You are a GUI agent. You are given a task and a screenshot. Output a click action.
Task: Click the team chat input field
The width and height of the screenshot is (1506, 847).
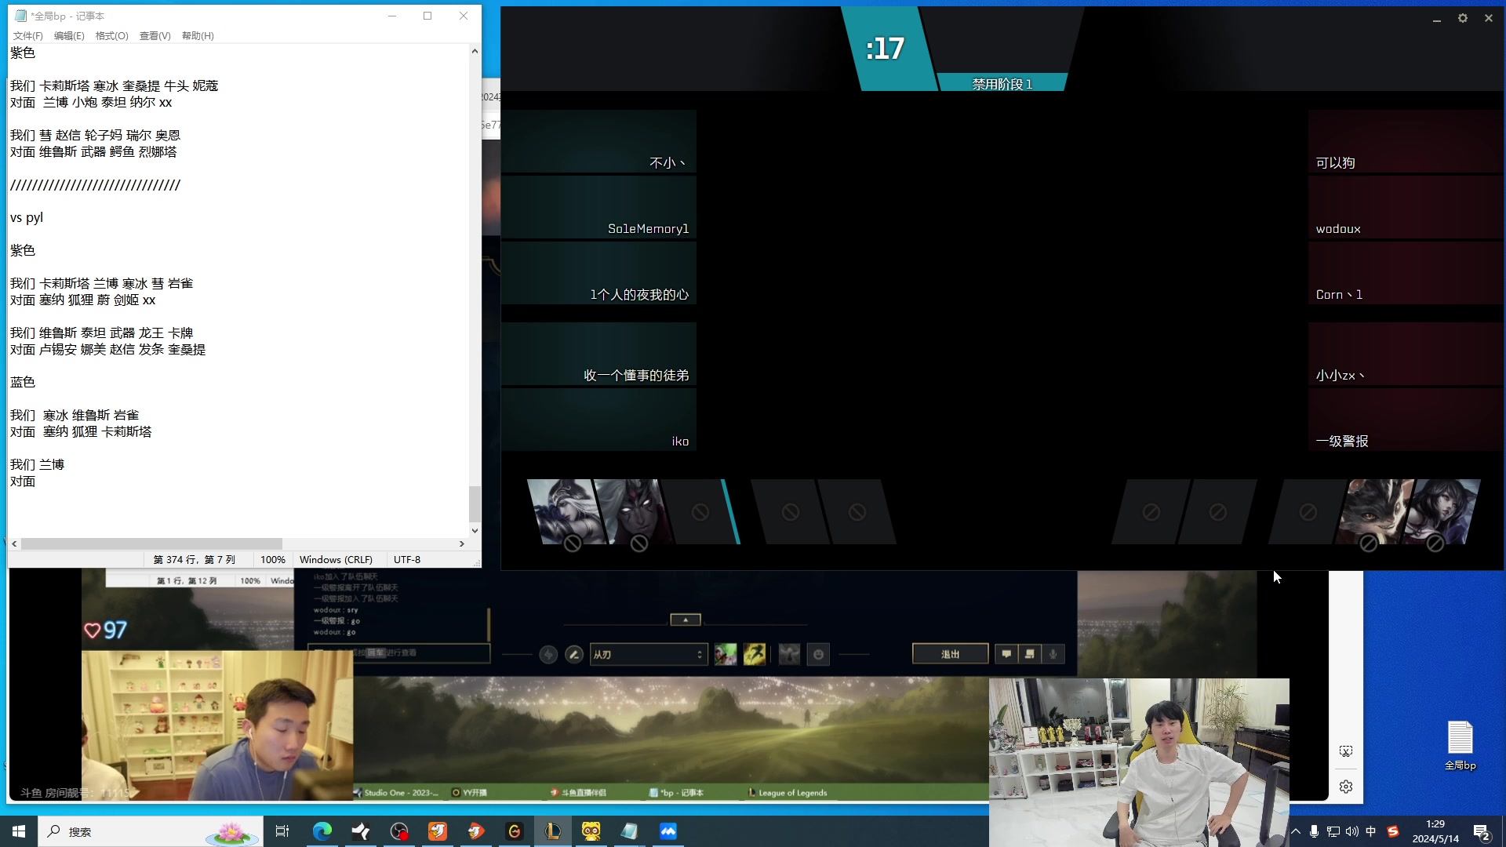point(399,653)
